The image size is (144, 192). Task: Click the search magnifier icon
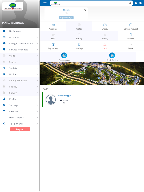pyautogui.click(x=130, y=3)
